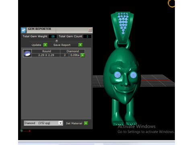Click the Set Material label button

[74, 123]
